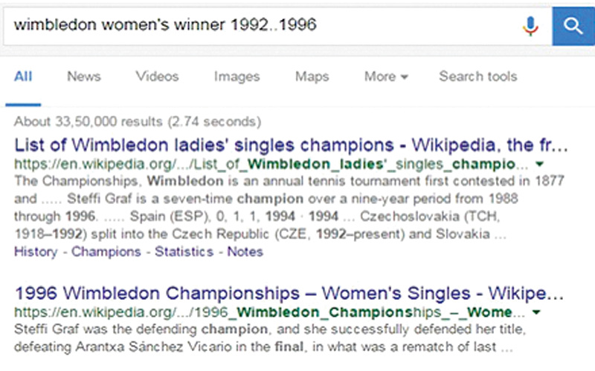Open 1996 Wimbledon Championships Women's Singles result
The height and width of the screenshot is (371, 595).
(291, 291)
